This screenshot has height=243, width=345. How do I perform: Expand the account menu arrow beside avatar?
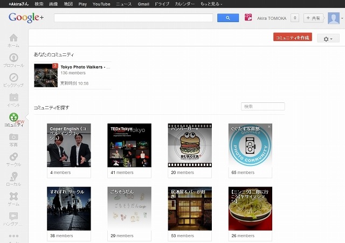tap(342, 18)
